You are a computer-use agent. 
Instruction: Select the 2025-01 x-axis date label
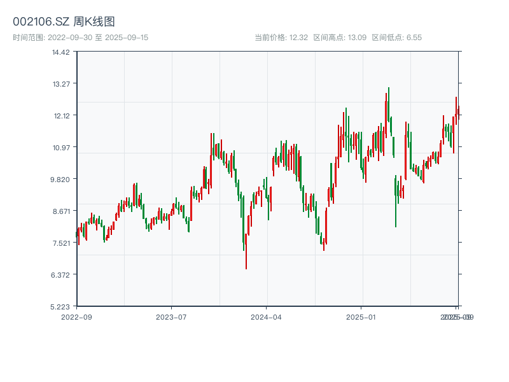coord(361,316)
